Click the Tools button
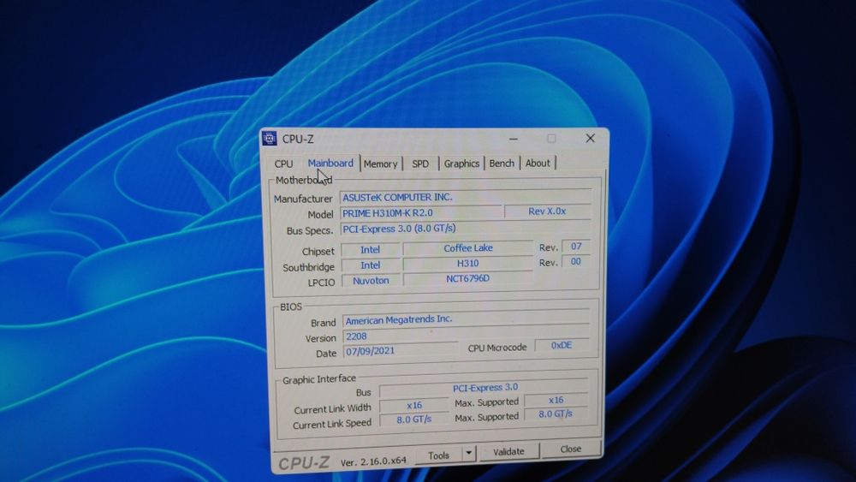The image size is (856, 482). pos(439,455)
